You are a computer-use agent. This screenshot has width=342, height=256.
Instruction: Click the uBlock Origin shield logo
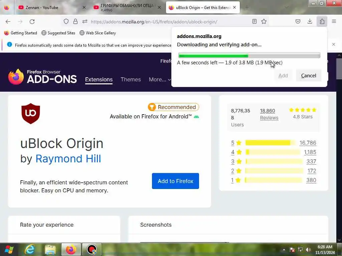pos(31,114)
